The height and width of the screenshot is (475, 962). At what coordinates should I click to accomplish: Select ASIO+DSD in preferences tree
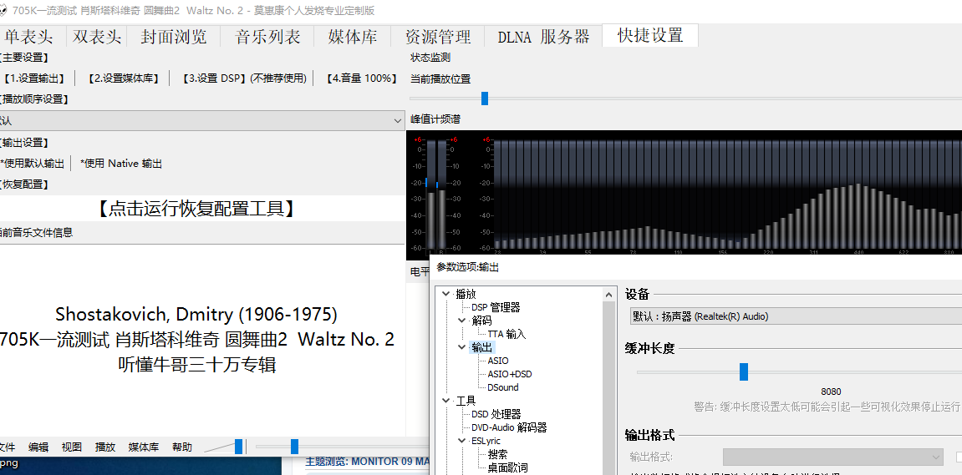510,374
